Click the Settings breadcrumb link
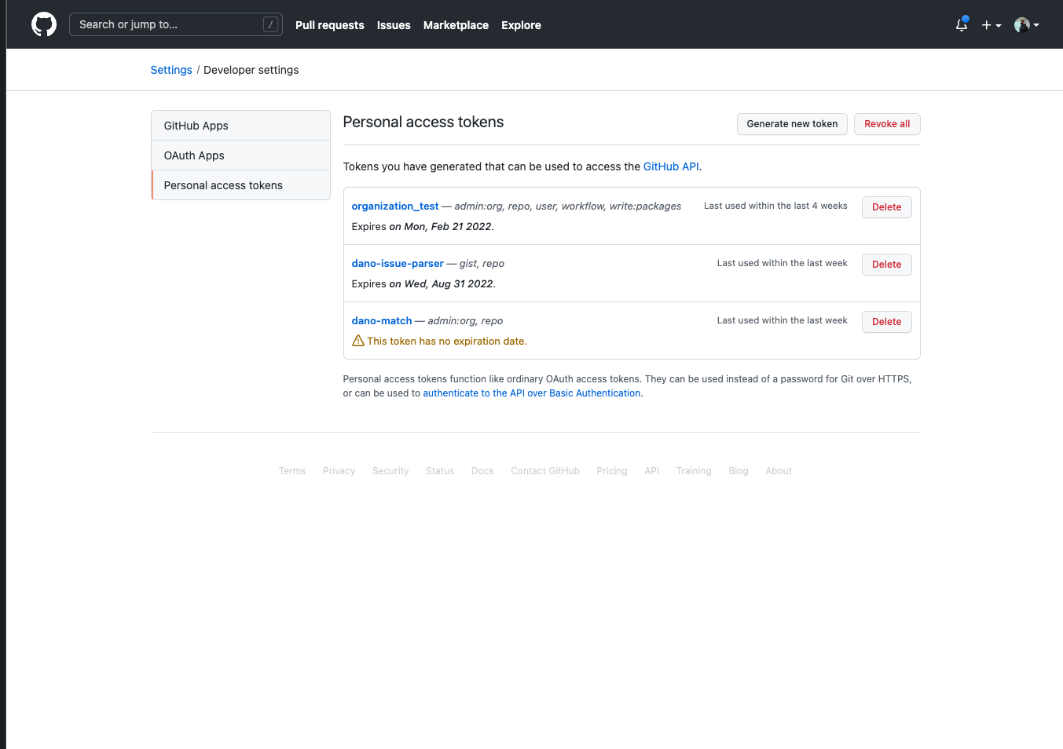1063x749 pixels. (171, 70)
